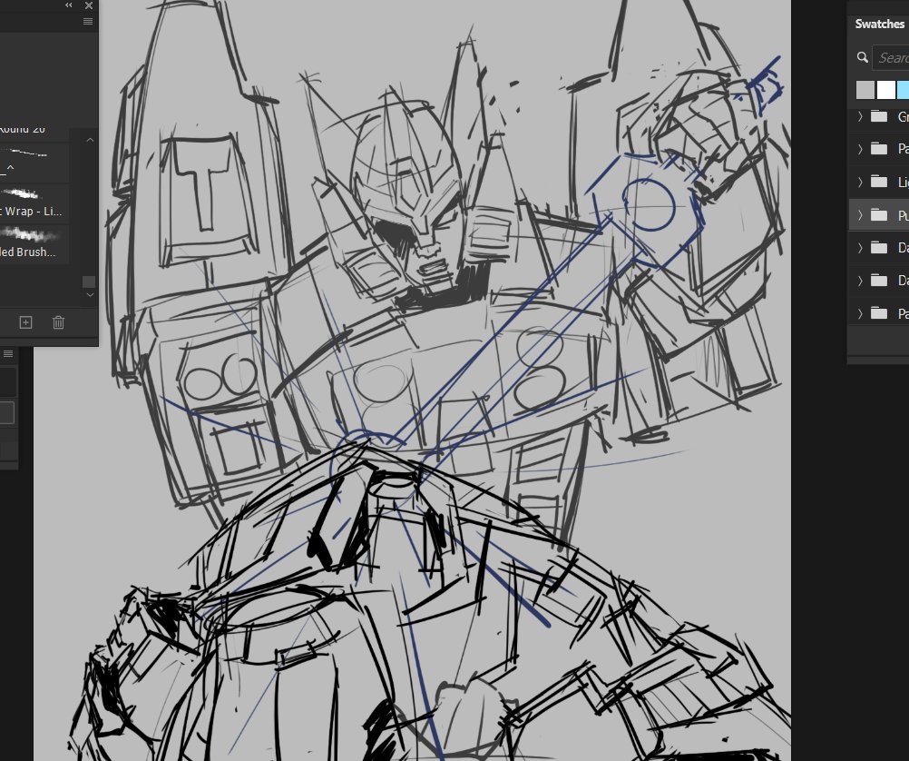Click the brush list scrollbar thumb
909x761 pixels.
[89, 282]
